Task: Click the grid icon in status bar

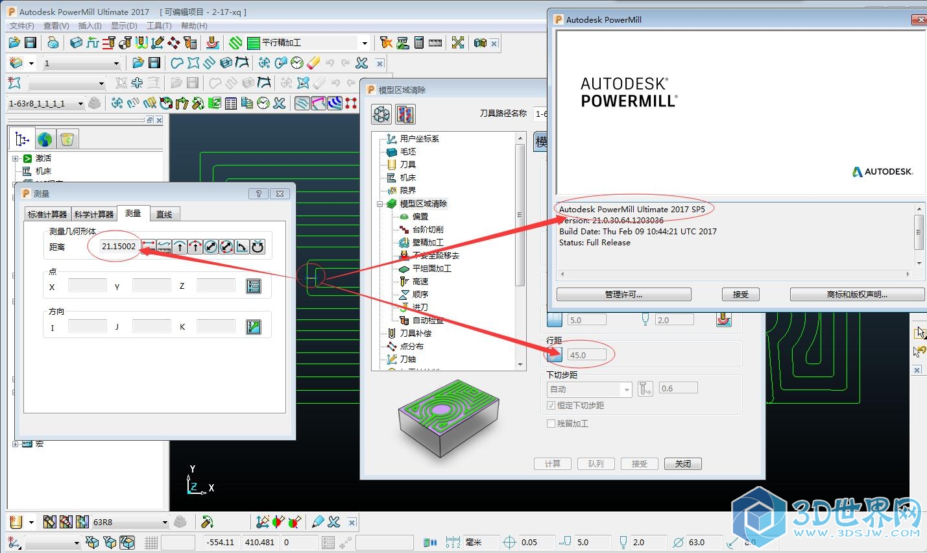Action: (x=151, y=543)
